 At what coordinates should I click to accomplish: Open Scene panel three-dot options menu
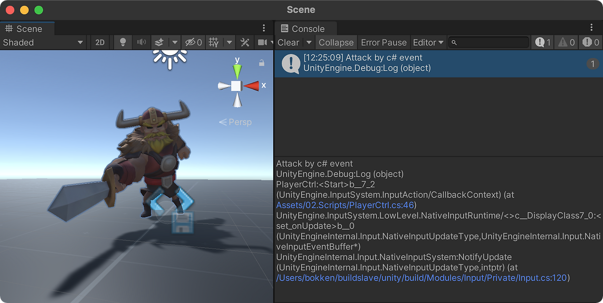(264, 28)
